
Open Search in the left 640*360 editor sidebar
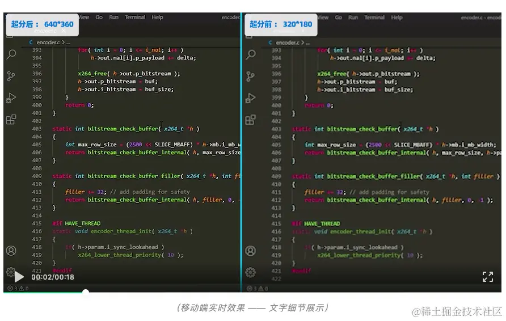pos(11,54)
